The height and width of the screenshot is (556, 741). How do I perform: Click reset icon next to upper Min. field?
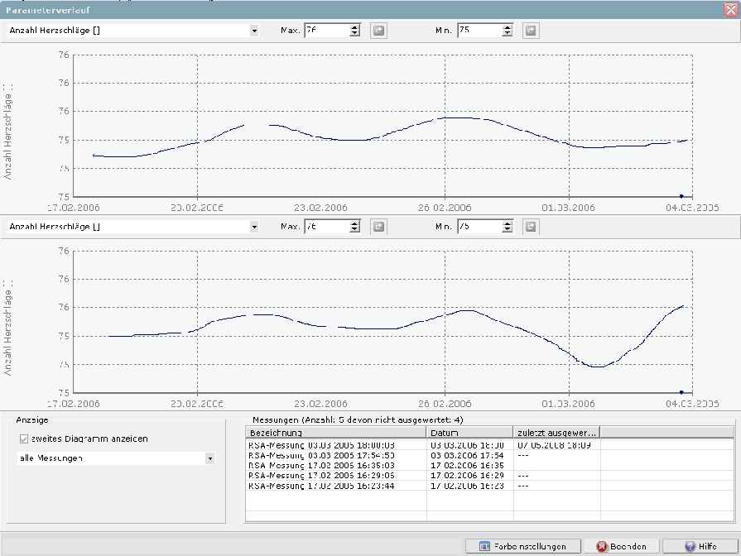[x=531, y=31]
